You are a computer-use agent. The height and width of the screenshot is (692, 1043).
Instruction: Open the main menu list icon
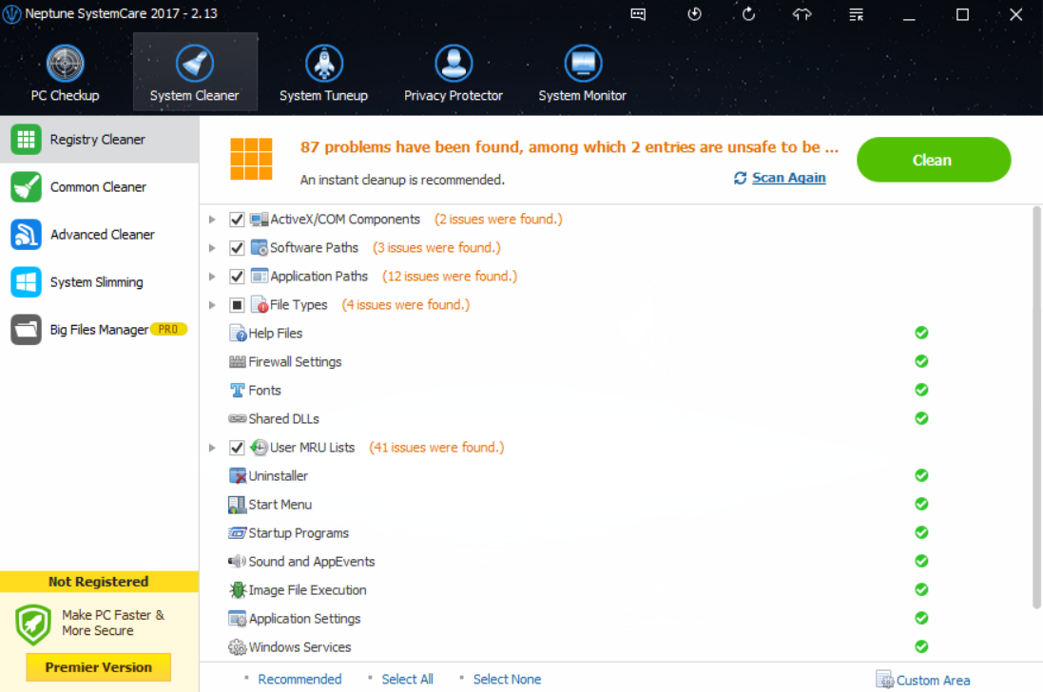[856, 14]
